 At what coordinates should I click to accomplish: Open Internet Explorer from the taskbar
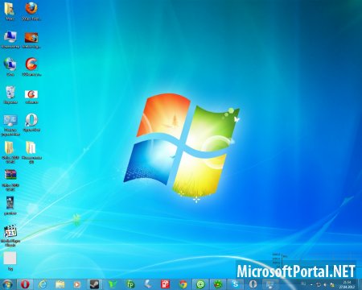pyautogui.click(x=43, y=284)
